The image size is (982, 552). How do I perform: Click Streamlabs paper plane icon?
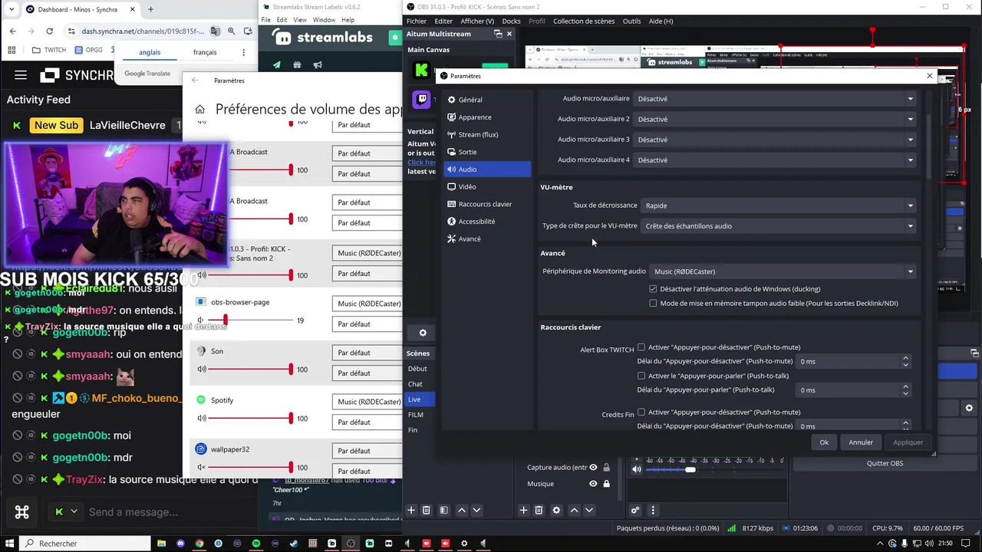(x=277, y=65)
